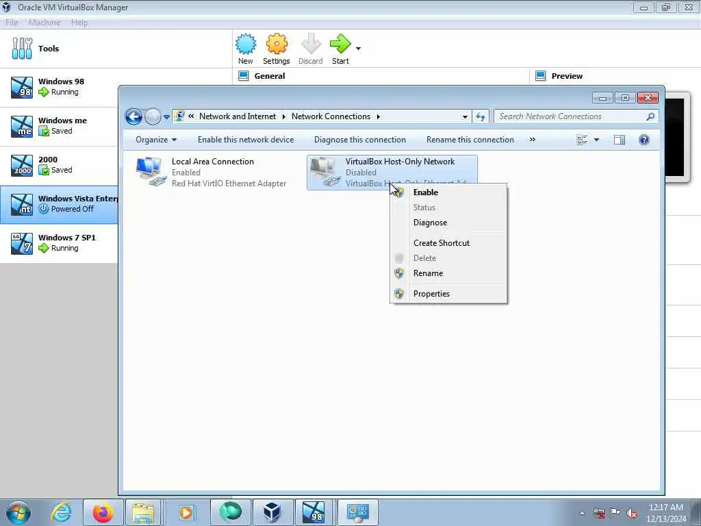Expand arrow after Network Connections breadcrumb
The width and height of the screenshot is (701, 526).
pyautogui.click(x=378, y=116)
